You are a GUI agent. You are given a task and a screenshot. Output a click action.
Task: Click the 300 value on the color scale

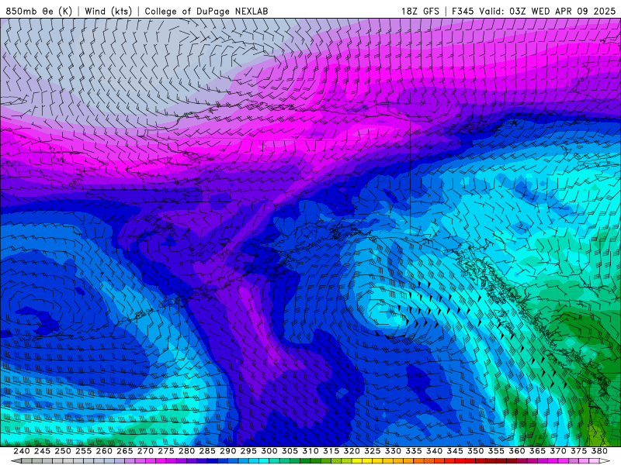[269, 451]
